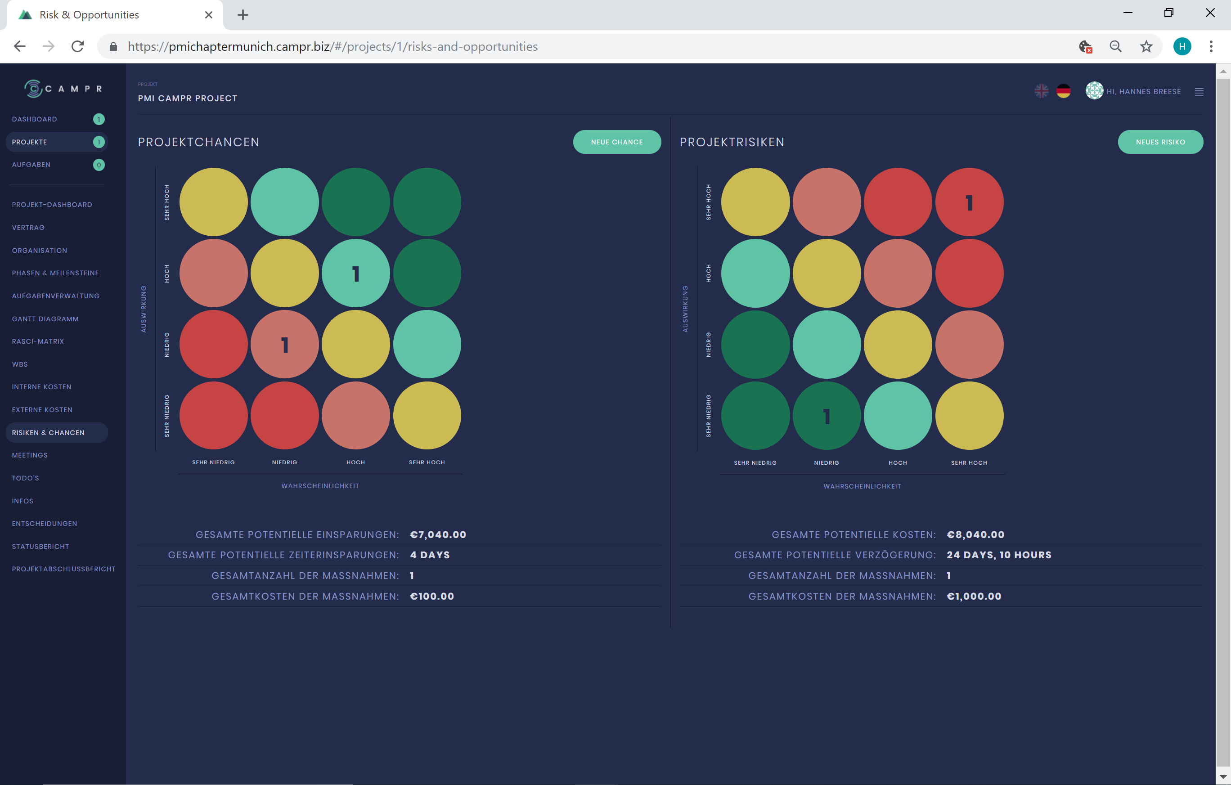The height and width of the screenshot is (785, 1231).
Task: Open browser zoom magnifier icon
Action: click(x=1115, y=46)
